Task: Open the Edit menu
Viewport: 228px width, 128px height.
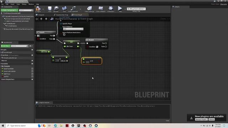Action: [7, 4]
